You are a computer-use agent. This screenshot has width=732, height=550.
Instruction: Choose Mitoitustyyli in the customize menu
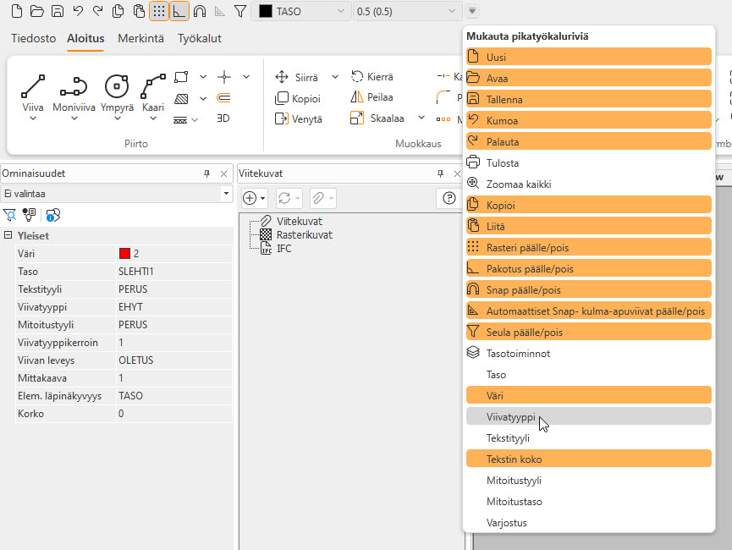coord(589,480)
